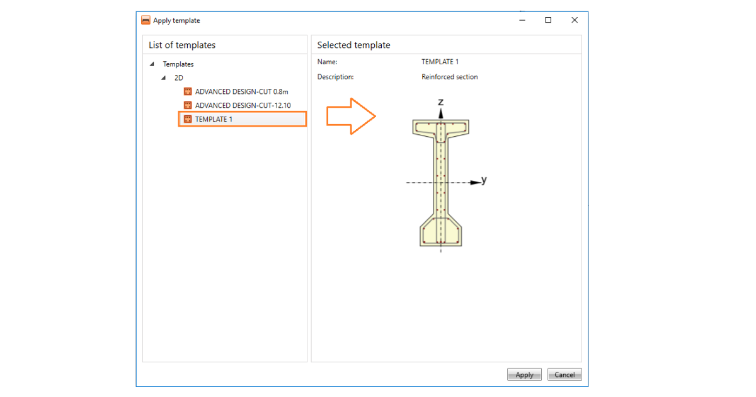Click the List of templates header
This screenshot has height=397, width=756.
(x=182, y=45)
